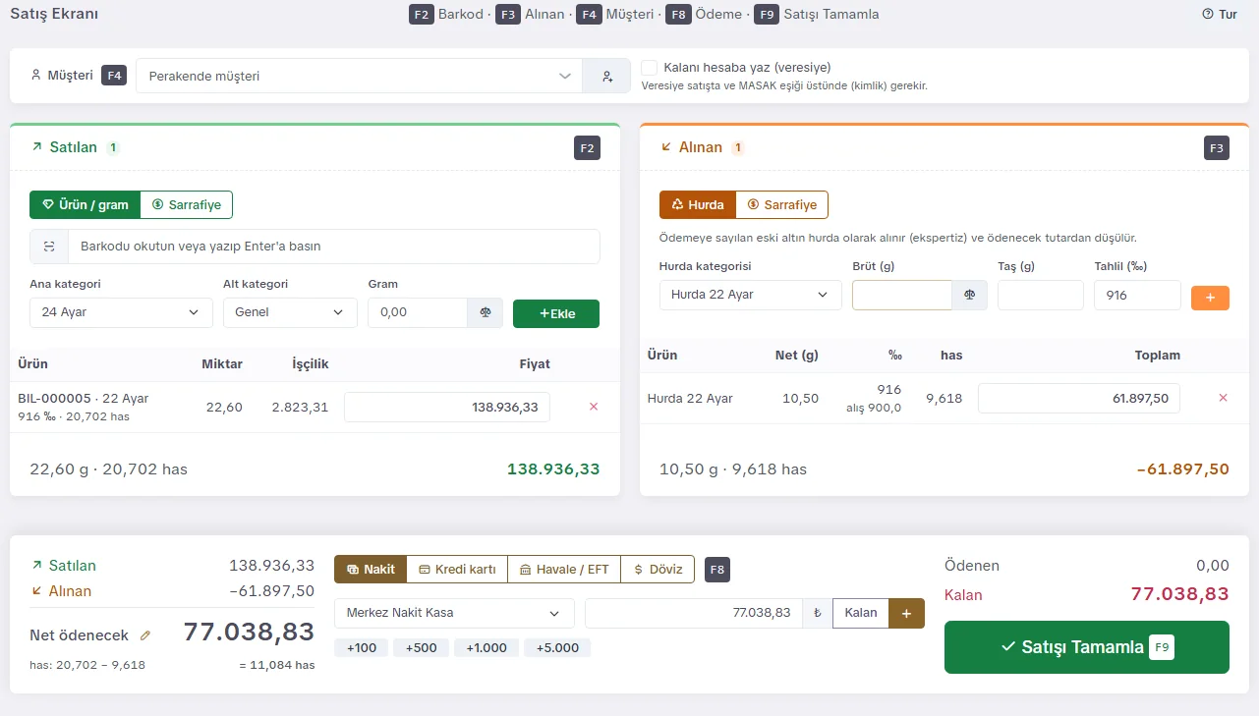Add +1.000 quick amount
This screenshot has width=1259, height=716.
click(486, 648)
